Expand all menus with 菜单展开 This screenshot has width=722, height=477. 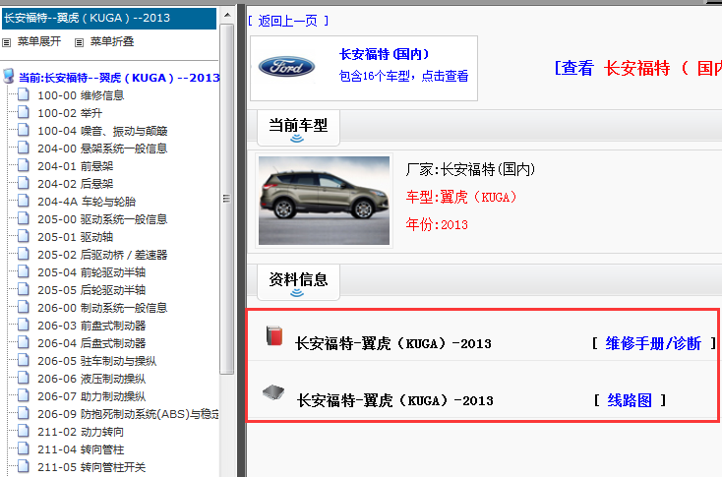(x=39, y=42)
